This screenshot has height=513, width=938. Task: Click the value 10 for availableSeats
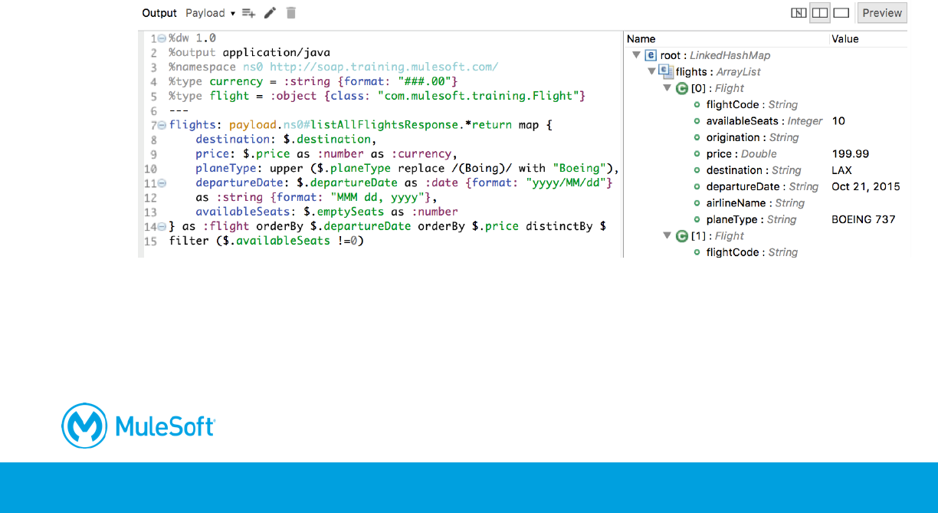click(838, 121)
